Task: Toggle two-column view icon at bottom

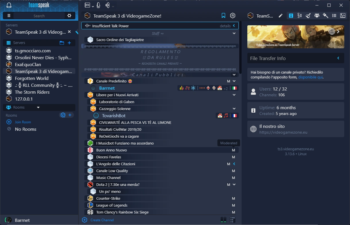Action: [x=223, y=220]
